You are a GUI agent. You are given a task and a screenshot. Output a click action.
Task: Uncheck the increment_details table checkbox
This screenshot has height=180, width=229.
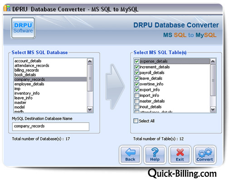point(136,67)
